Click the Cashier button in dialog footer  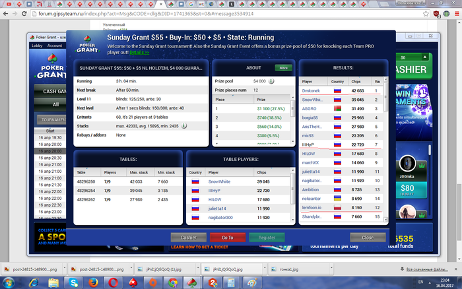click(189, 237)
